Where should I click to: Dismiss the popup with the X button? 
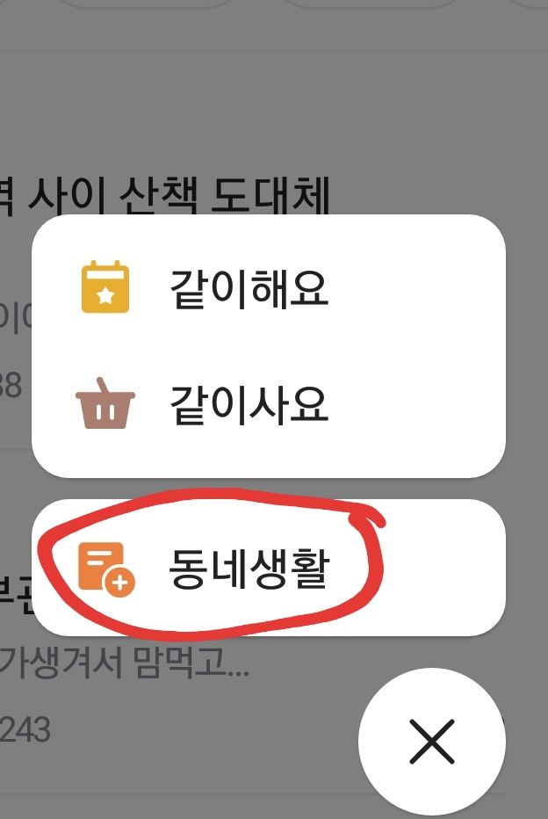tap(431, 741)
